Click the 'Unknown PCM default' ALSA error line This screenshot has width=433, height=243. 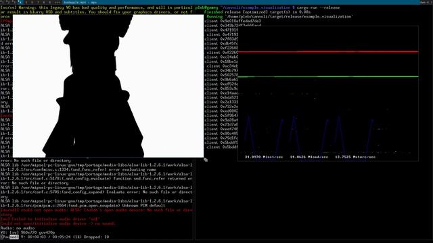point(83,205)
